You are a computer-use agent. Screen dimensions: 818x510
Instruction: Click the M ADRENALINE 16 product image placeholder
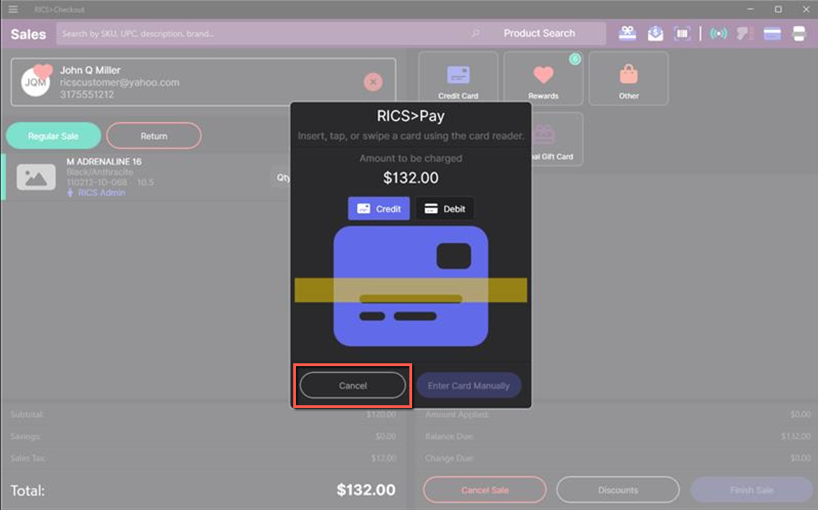tap(36, 177)
